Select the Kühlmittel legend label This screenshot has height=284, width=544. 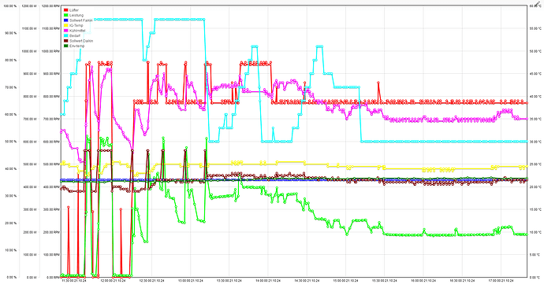pyautogui.click(x=77, y=31)
